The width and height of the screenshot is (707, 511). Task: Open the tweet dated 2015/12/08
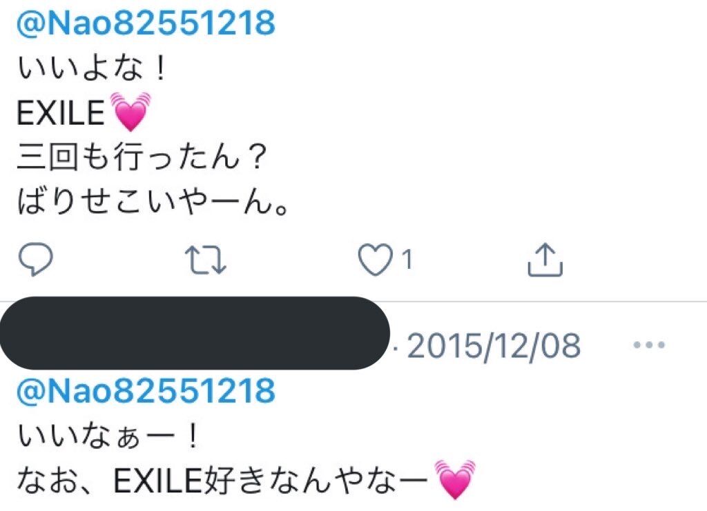point(494,345)
